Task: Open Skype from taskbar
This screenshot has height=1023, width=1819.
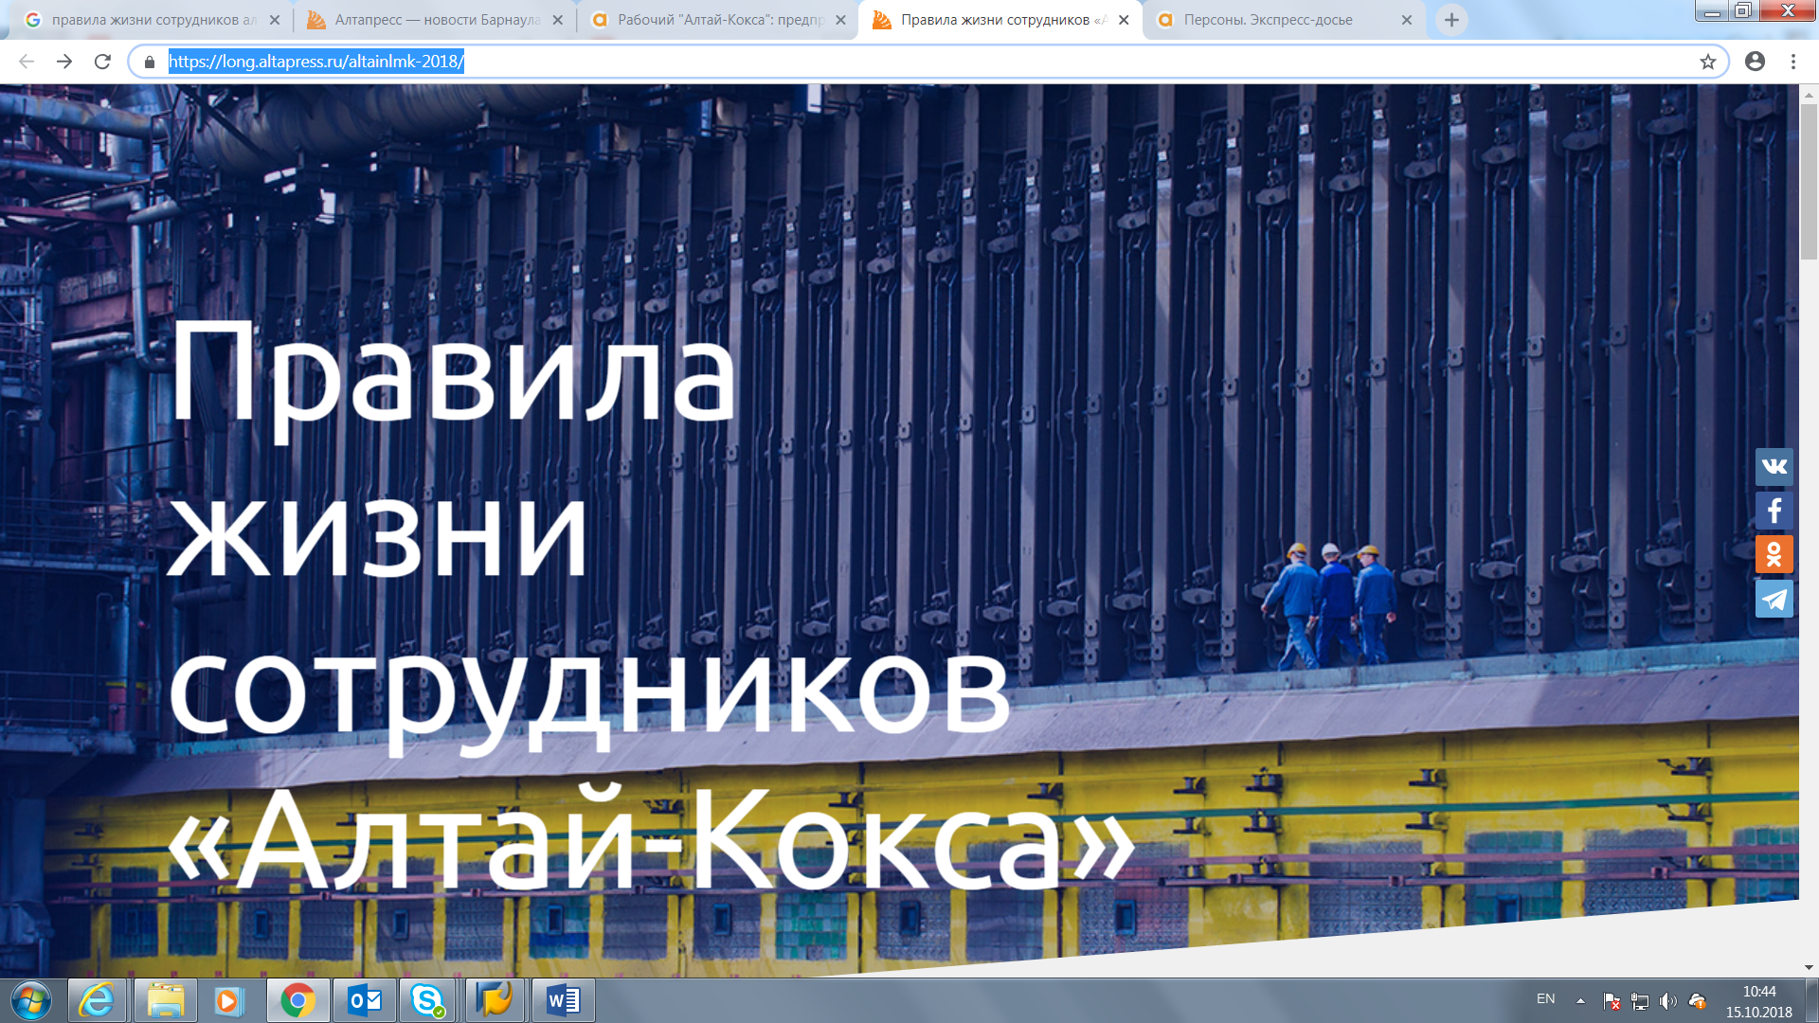Action: coord(428,1000)
